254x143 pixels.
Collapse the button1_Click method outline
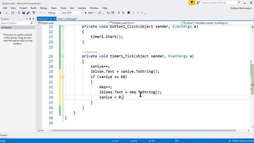[x=63, y=27]
